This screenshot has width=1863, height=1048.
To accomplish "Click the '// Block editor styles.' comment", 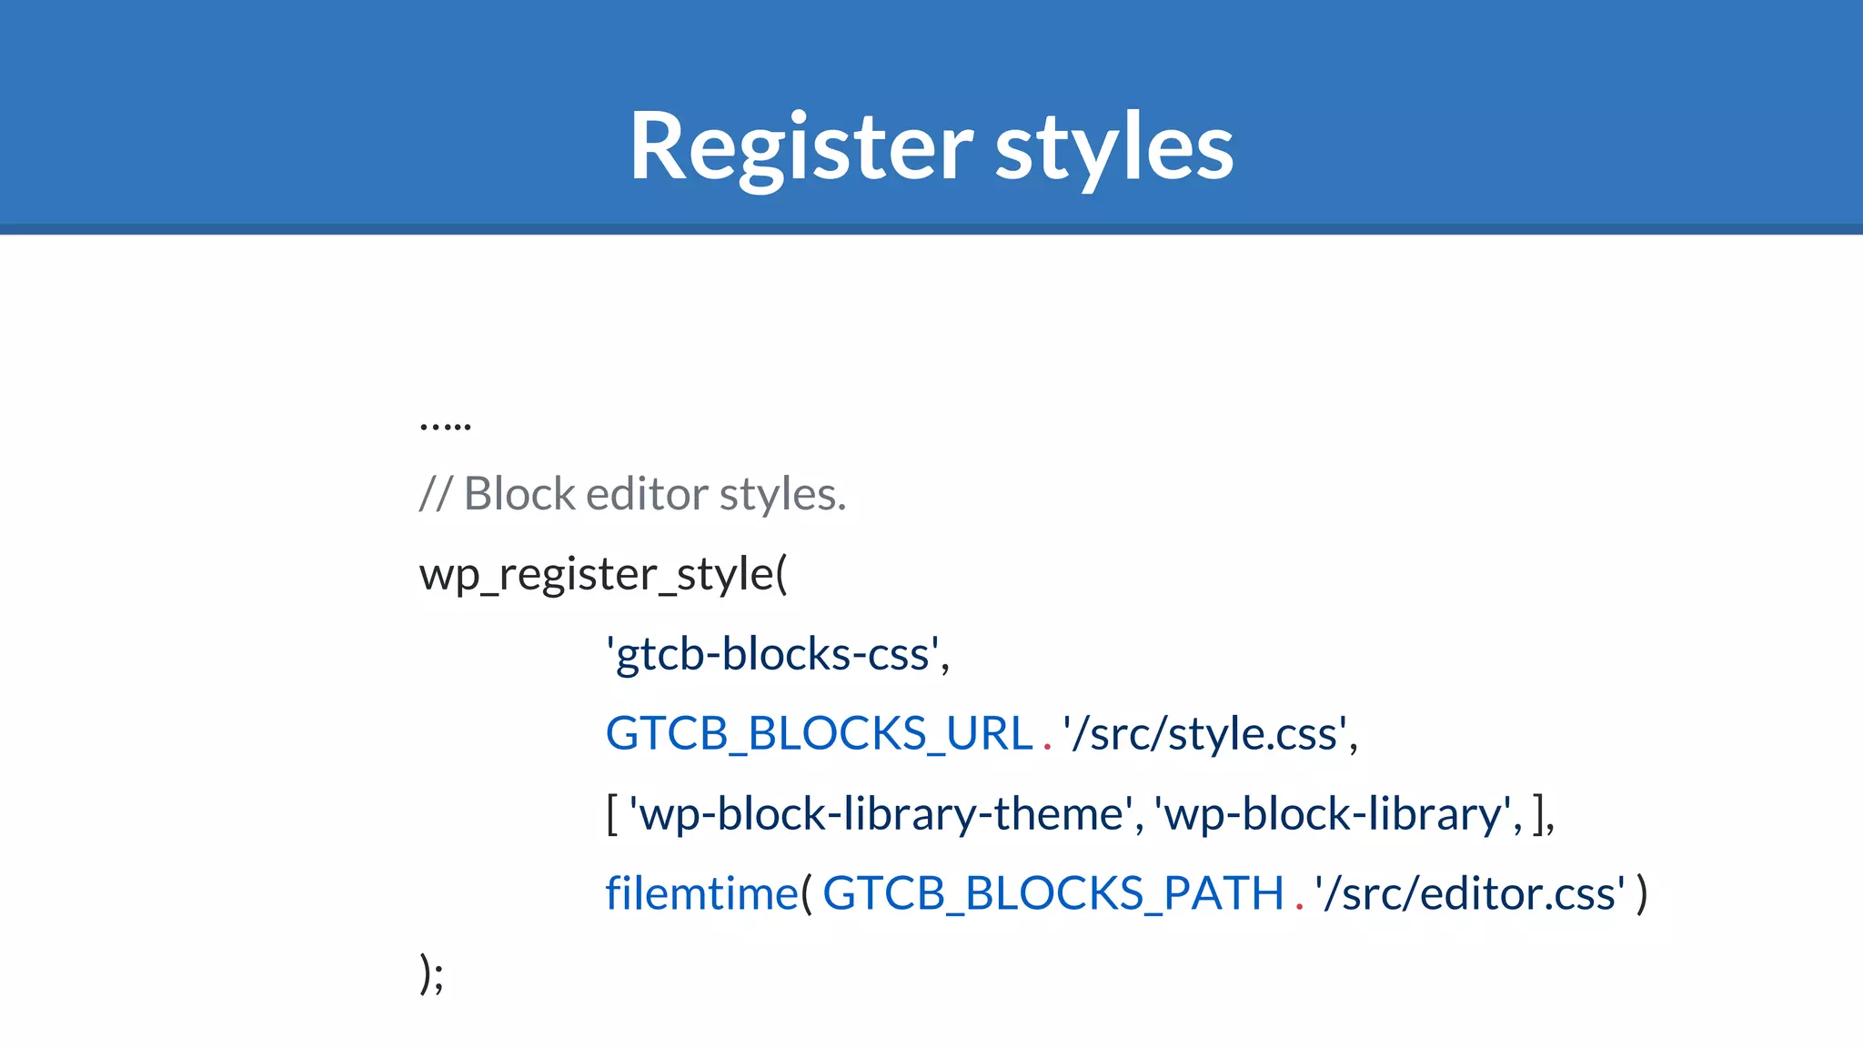I will click(x=632, y=495).
